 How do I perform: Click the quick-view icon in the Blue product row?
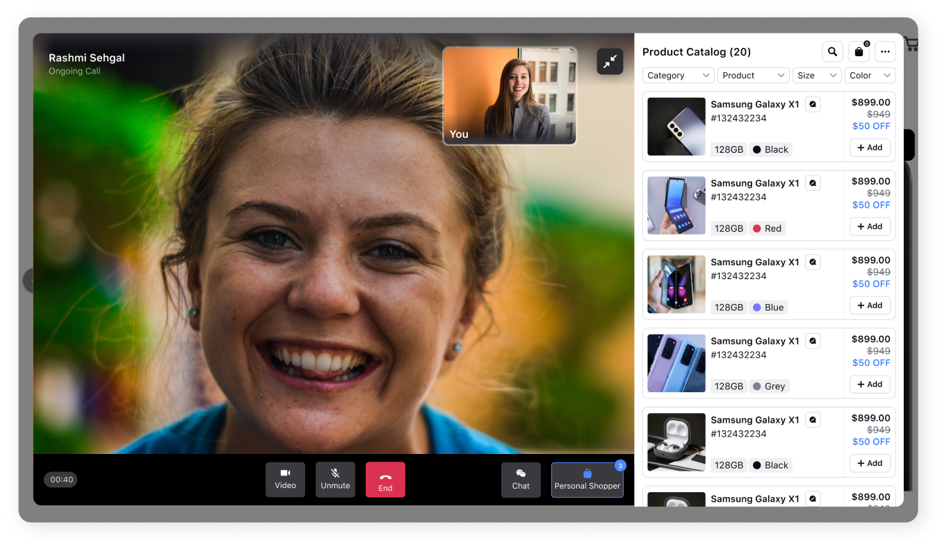pyautogui.click(x=813, y=262)
